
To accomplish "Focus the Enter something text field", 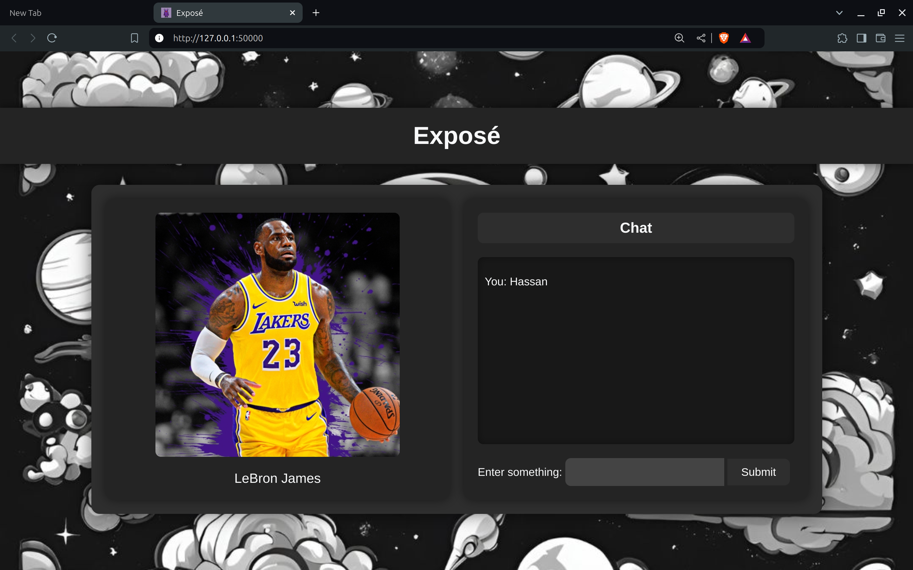I will click(644, 472).
